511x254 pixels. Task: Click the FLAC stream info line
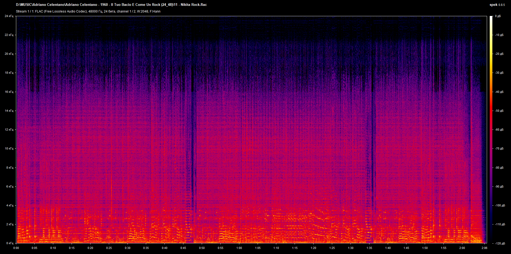[x=88, y=11]
